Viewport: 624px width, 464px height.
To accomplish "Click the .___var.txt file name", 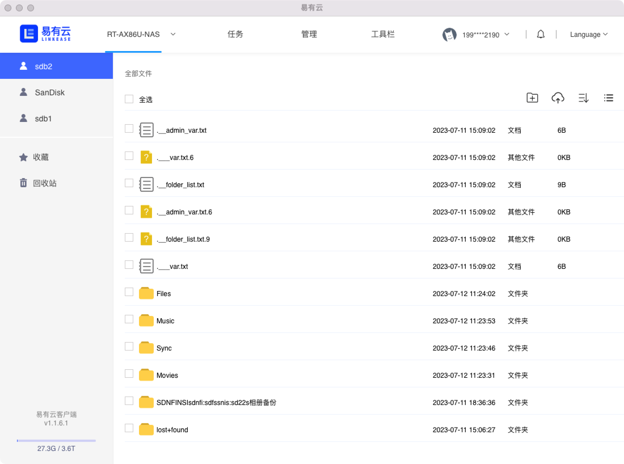I will point(172,266).
